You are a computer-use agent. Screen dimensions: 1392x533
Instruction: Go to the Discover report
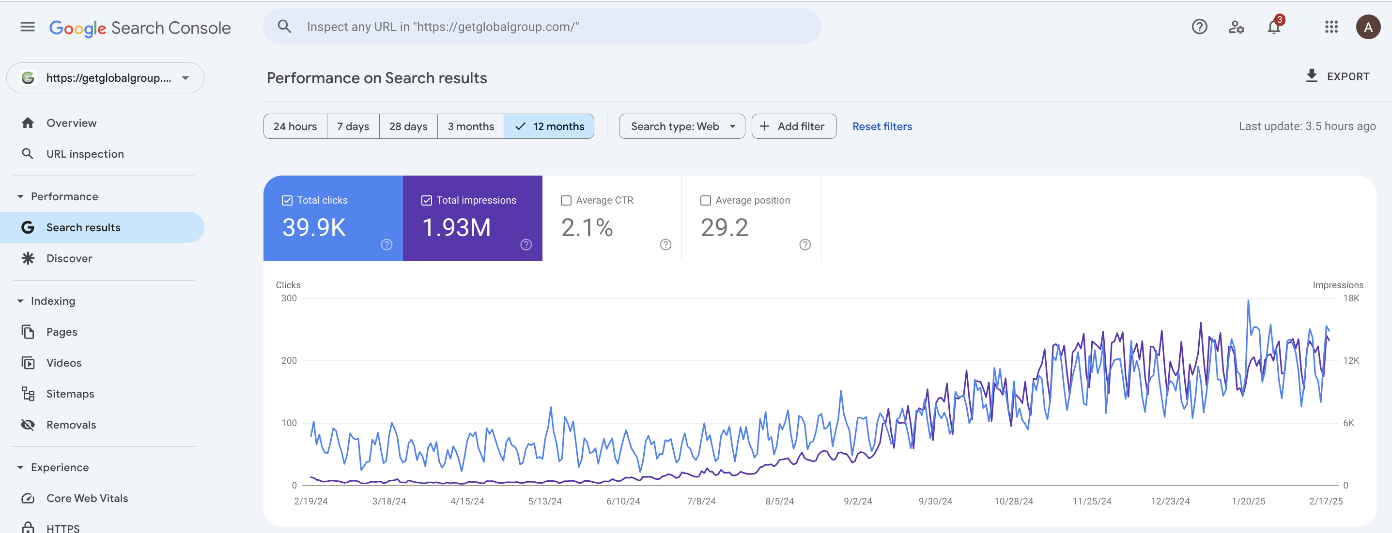[69, 258]
